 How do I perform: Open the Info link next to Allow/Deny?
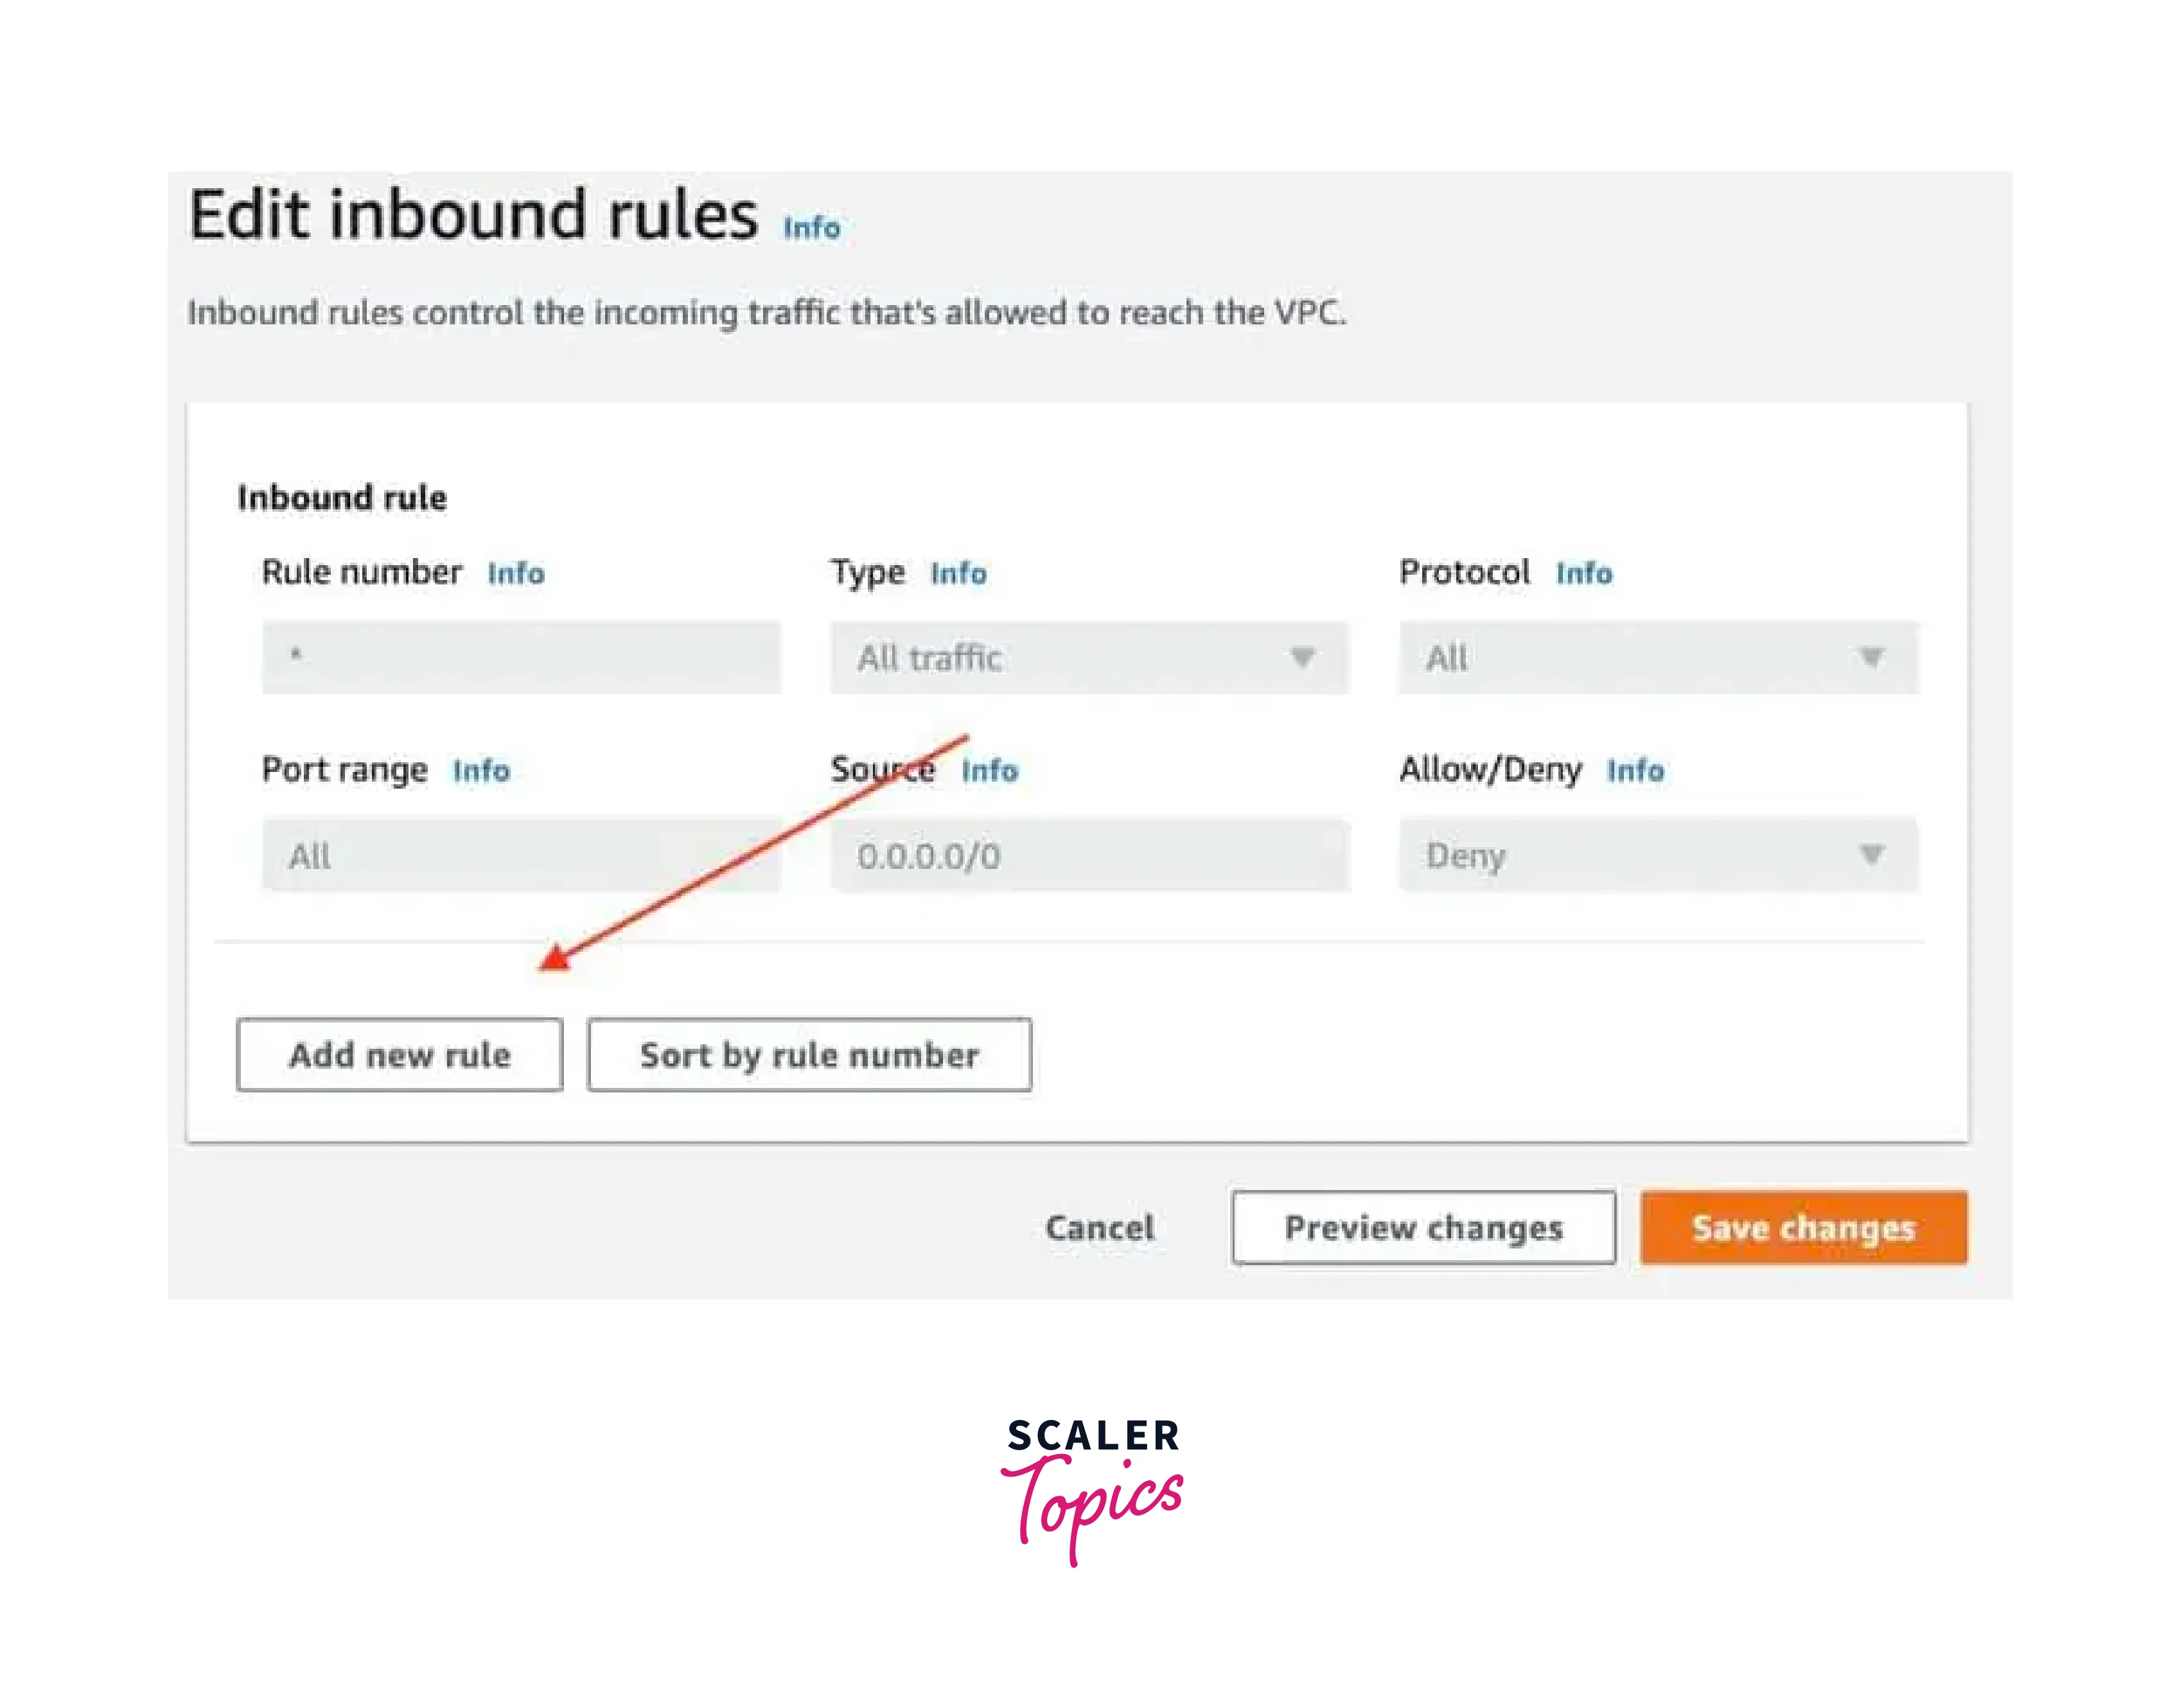coord(1635,770)
